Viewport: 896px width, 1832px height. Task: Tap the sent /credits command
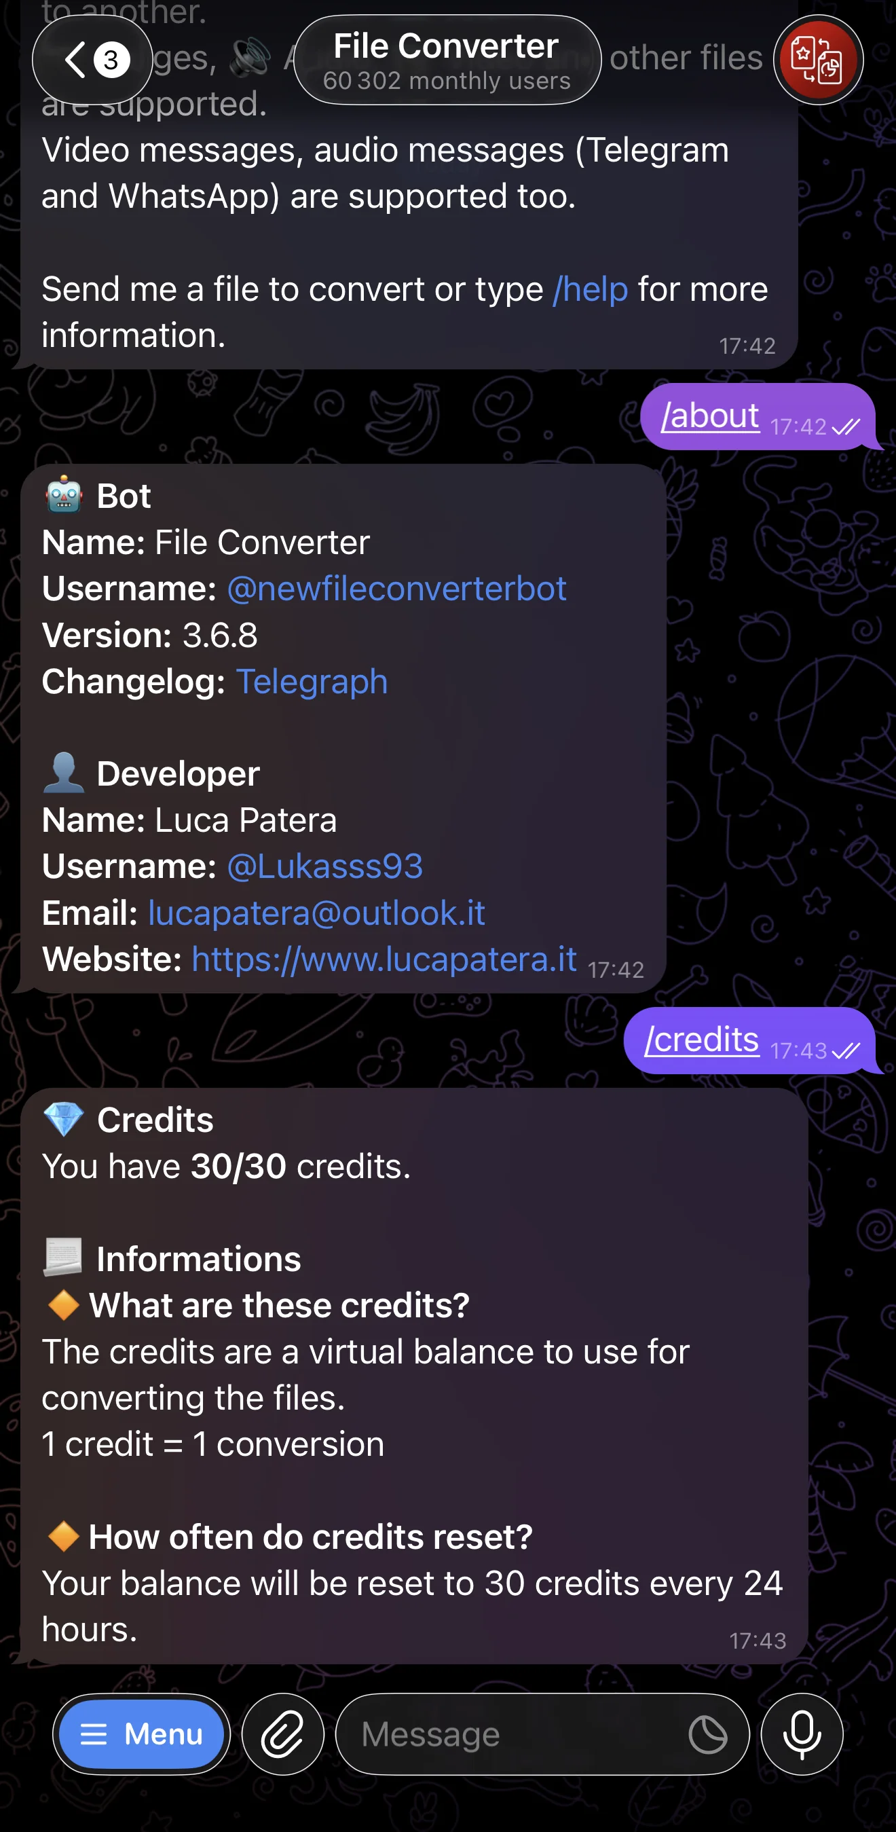pyautogui.click(x=701, y=1040)
